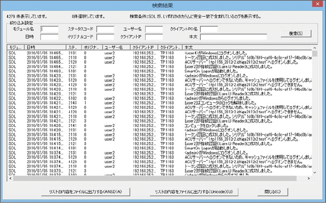Sort by the モジュ... column header

click(16, 47)
